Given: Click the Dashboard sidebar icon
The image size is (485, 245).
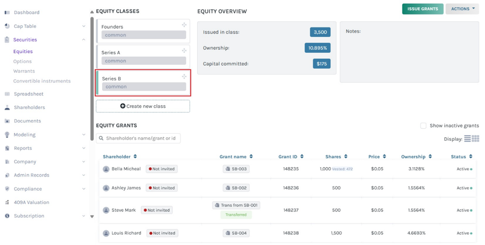Looking at the screenshot, I should tap(7, 12).
